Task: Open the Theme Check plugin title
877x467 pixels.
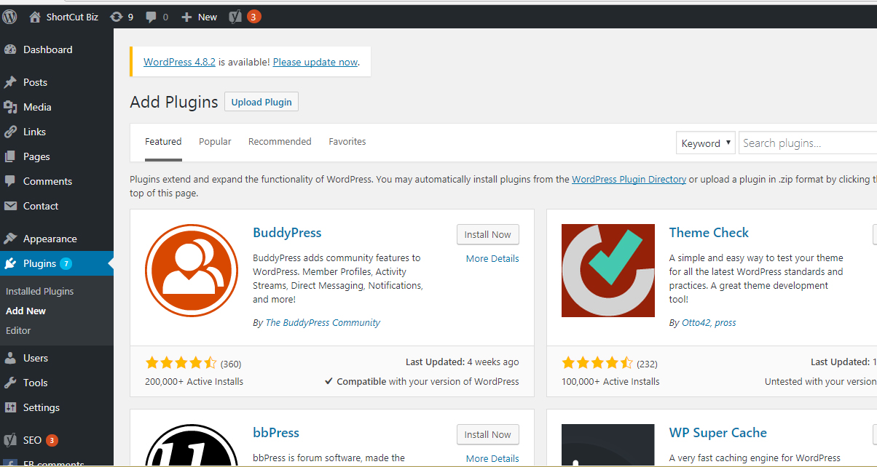Action: (709, 233)
